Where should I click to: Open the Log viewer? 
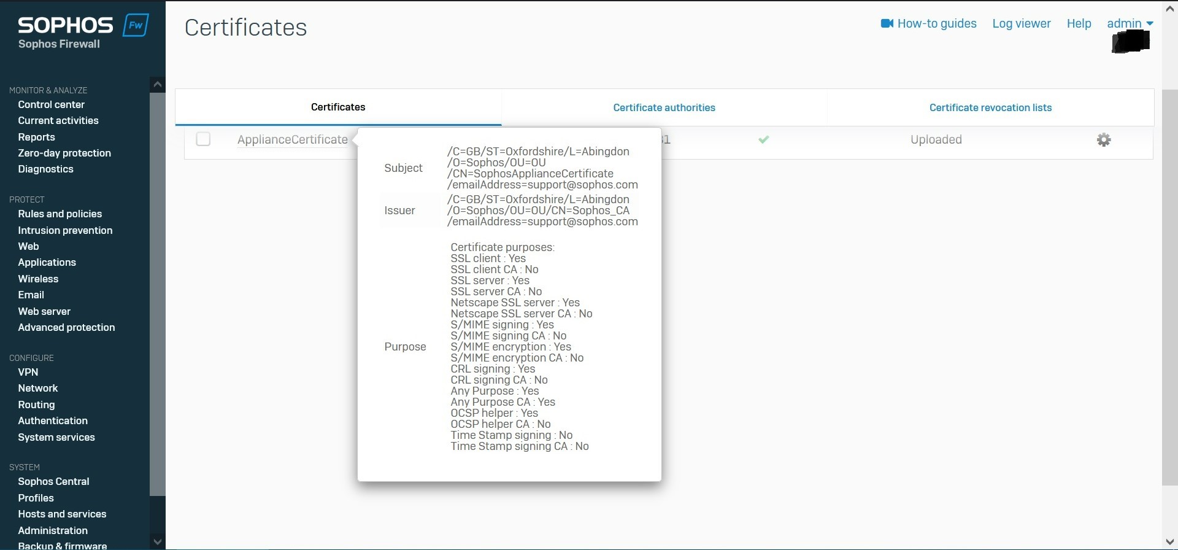coord(1022,23)
